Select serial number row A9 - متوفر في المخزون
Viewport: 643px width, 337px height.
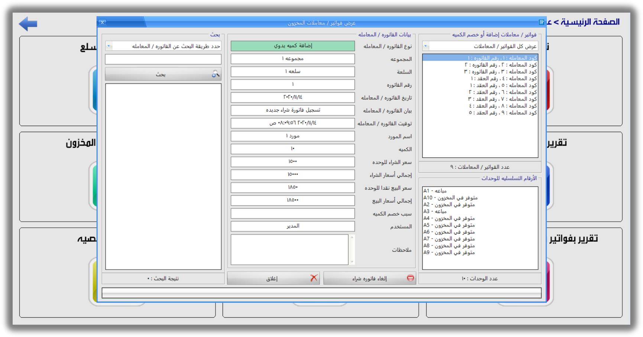pyautogui.click(x=480, y=253)
